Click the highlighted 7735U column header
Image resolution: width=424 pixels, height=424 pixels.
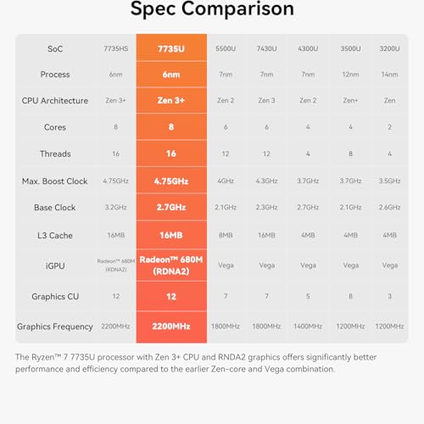(171, 48)
